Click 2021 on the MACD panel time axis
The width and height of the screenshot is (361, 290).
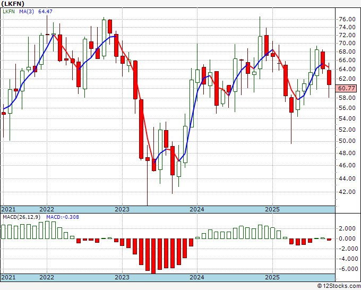coord(8,277)
